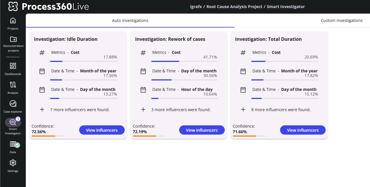Click the 30.56% value
The width and height of the screenshot is (370, 187).
tap(210, 76)
